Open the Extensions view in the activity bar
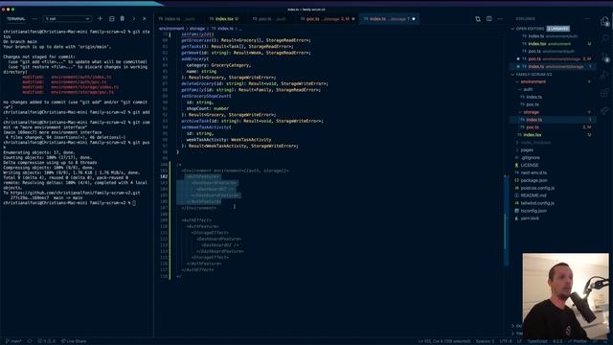The image size is (613, 345). 605,93
